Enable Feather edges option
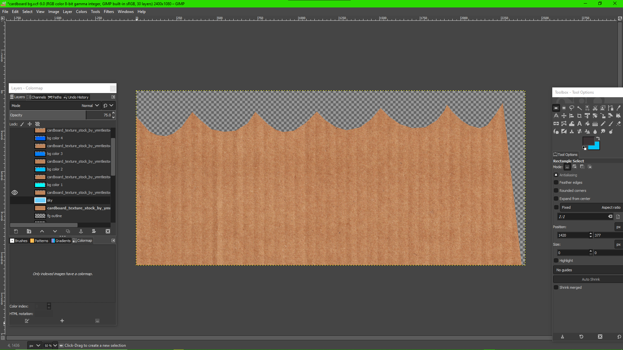623x350 pixels. click(556, 182)
